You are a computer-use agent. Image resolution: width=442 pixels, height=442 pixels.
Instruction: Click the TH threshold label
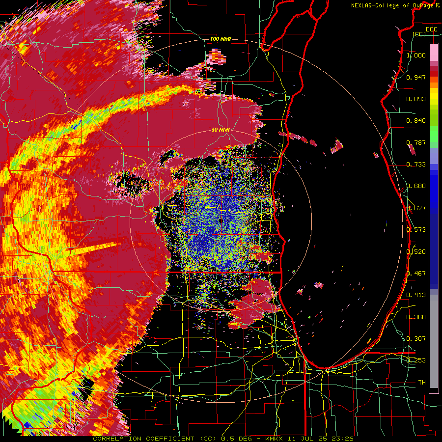422,383
